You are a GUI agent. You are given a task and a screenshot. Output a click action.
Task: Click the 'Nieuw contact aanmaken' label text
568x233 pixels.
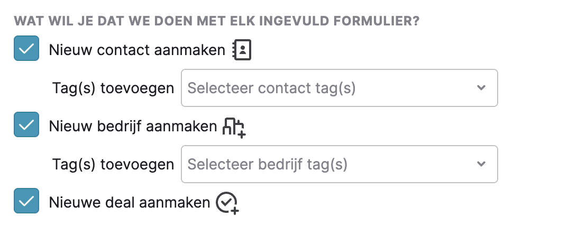click(x=137, y=50)
